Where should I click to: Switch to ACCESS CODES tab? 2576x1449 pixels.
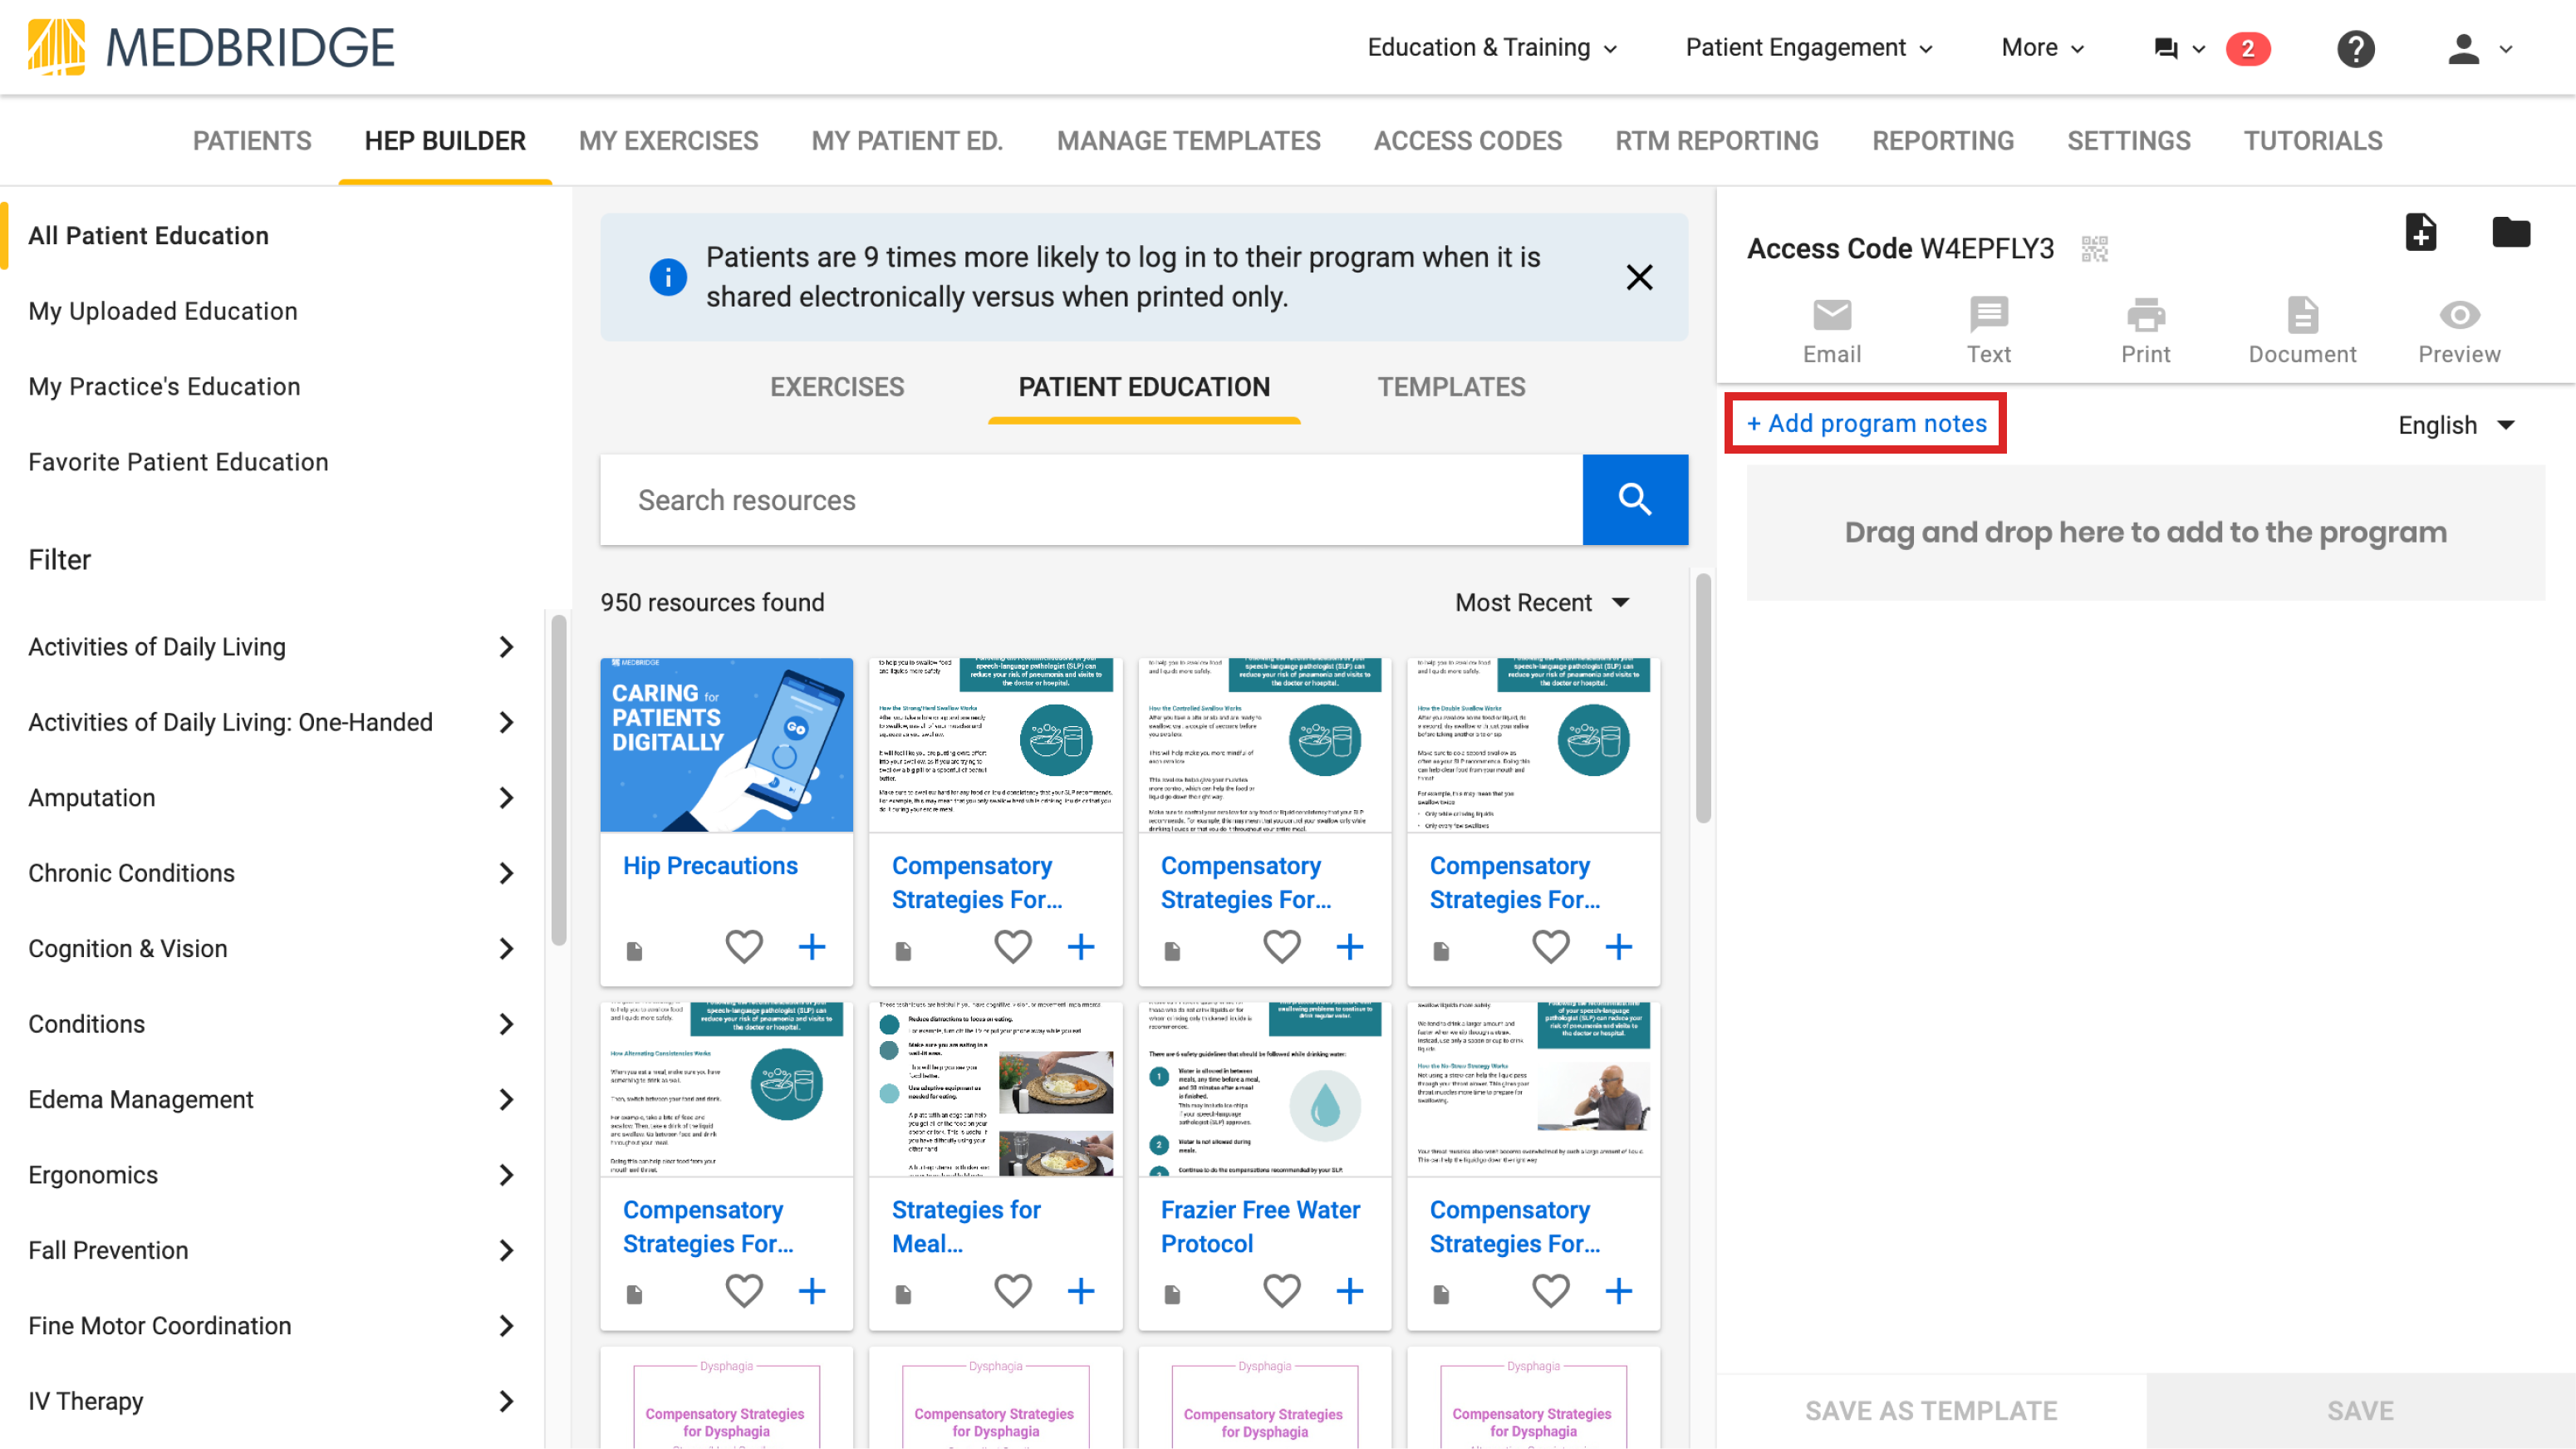click(x=1467, y=140)
